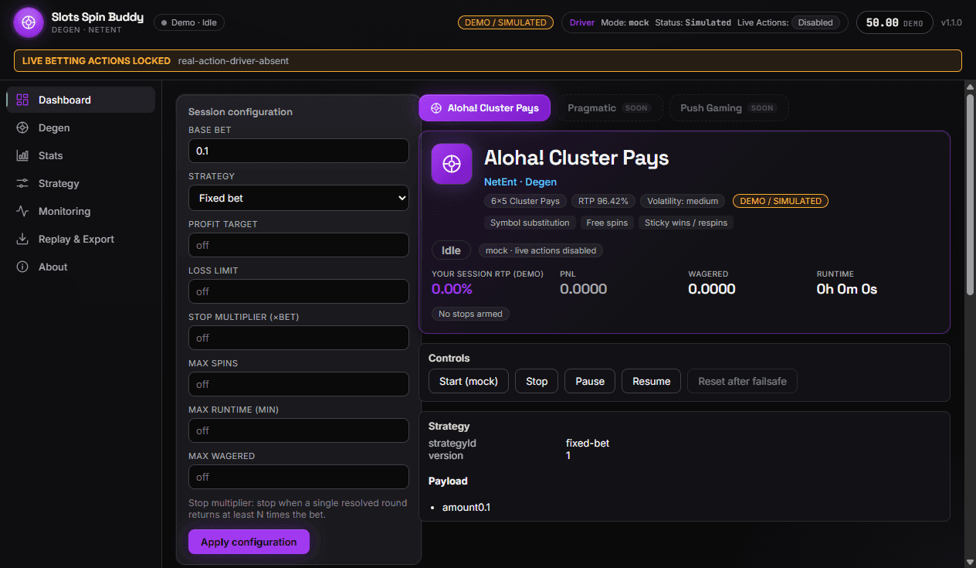Open Replay & Export page
Image resolution: width=976 pixels, height=568 pixels.
click(x=81, y=239)
